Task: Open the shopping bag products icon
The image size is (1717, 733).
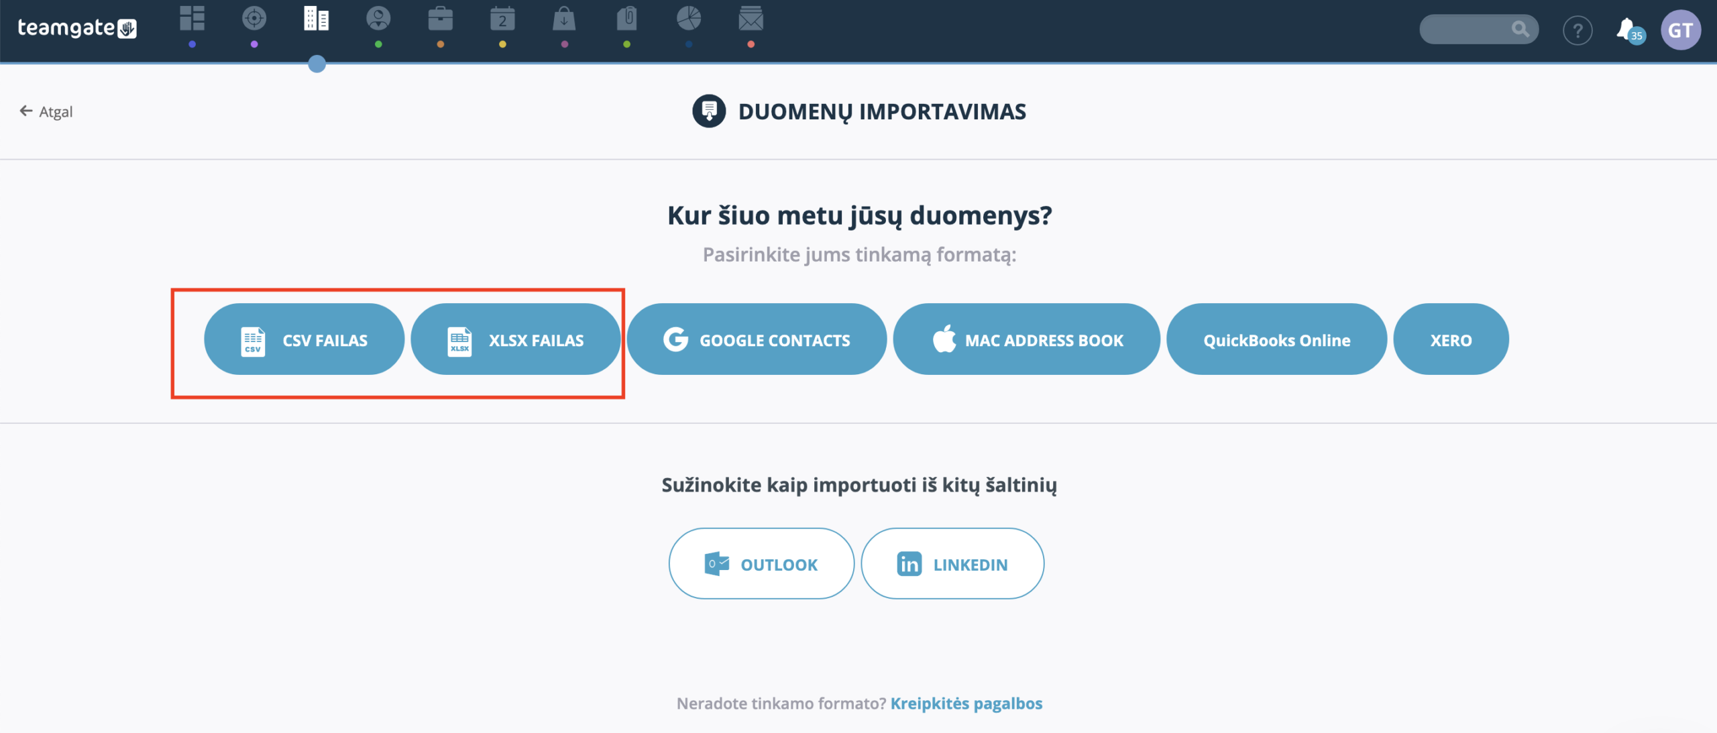Action: tap(565, 19)
